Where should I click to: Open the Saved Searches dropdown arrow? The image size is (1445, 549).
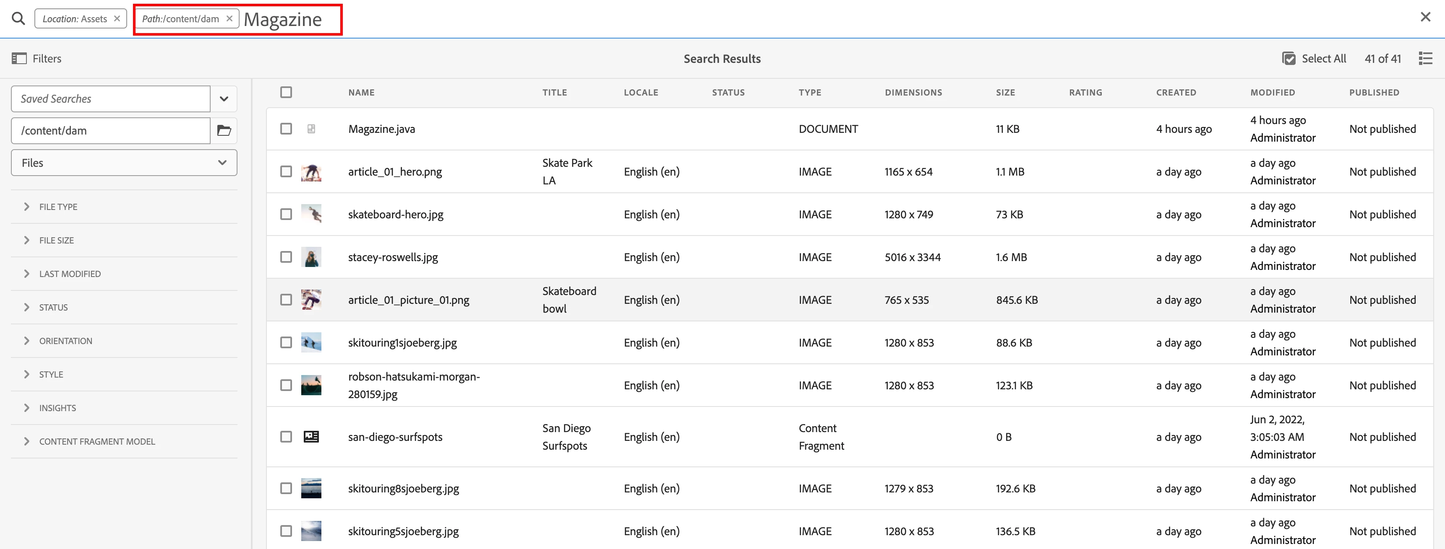[x=224, y=98]
